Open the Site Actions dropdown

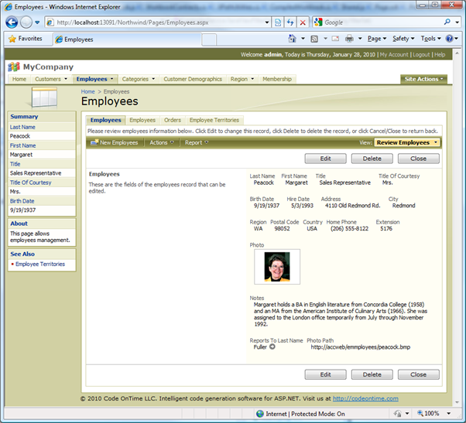tap(423, 79)
